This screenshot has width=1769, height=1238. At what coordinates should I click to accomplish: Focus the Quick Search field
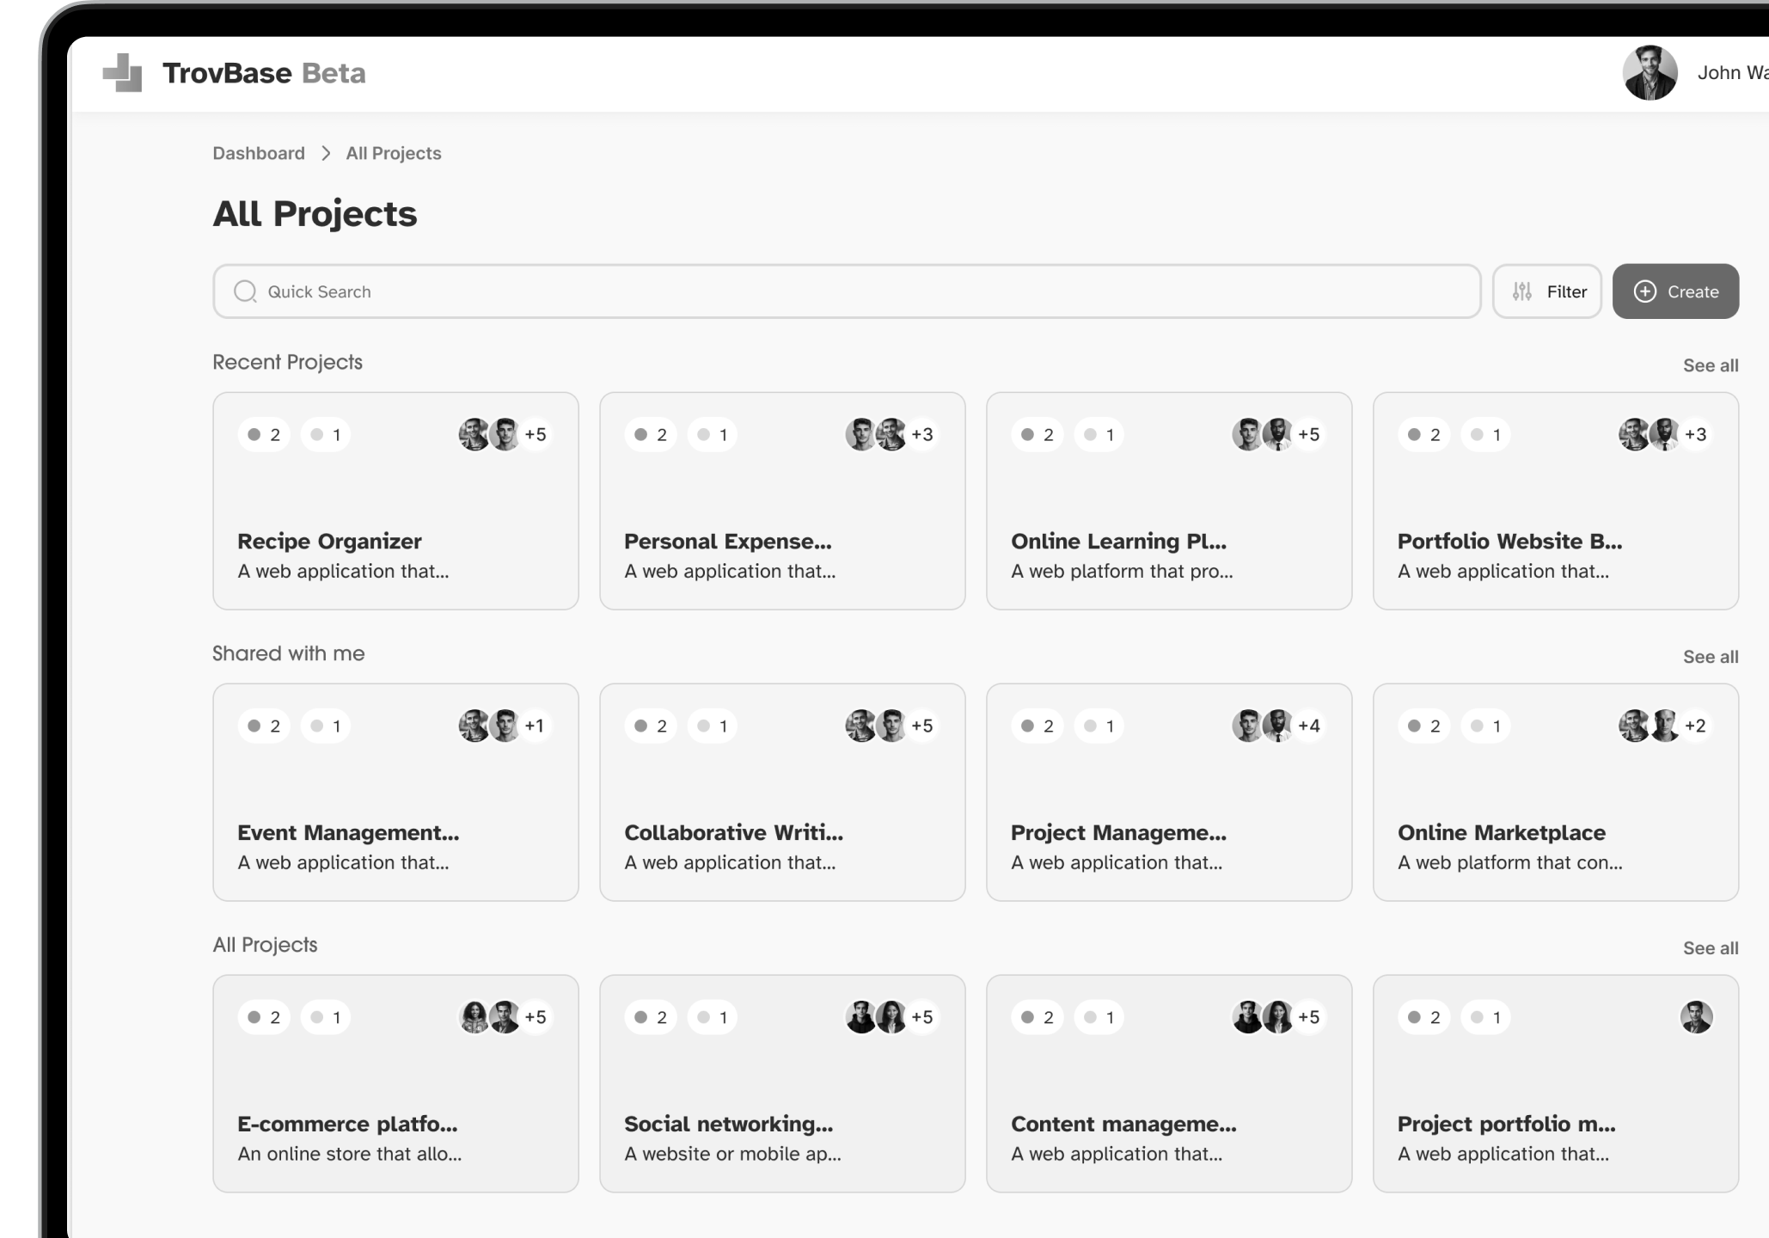point(847,291)
